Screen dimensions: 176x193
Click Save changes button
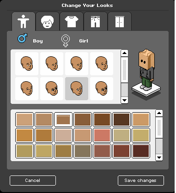(x=141, y=181)
